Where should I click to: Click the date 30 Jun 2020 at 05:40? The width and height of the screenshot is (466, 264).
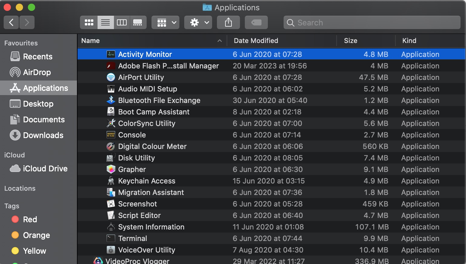(270, 100)
